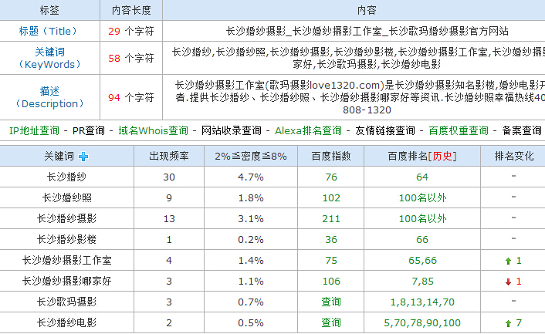The height and width of the screenshot is (334, 545).
Task: Open Alexa排名查询
Action: (308, 130)
